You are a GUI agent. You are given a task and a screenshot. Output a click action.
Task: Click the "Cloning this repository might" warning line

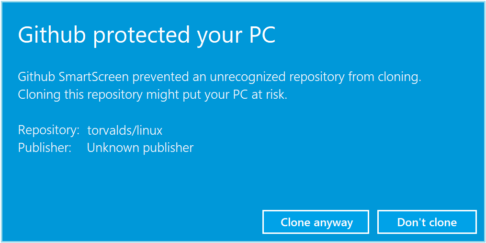click(x=152, y=95)
